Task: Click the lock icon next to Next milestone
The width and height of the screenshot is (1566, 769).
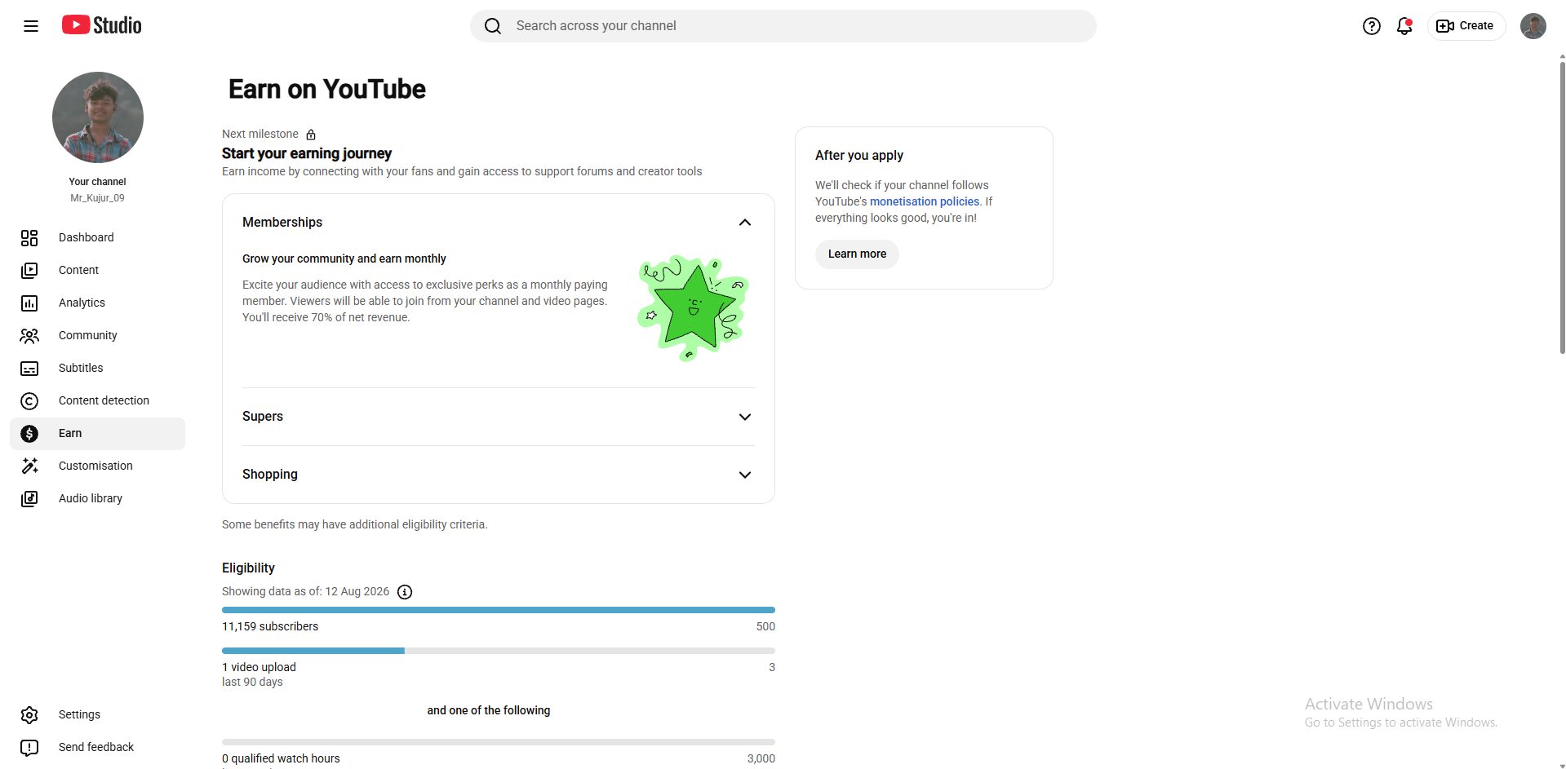Action: (x=311, y=135)
